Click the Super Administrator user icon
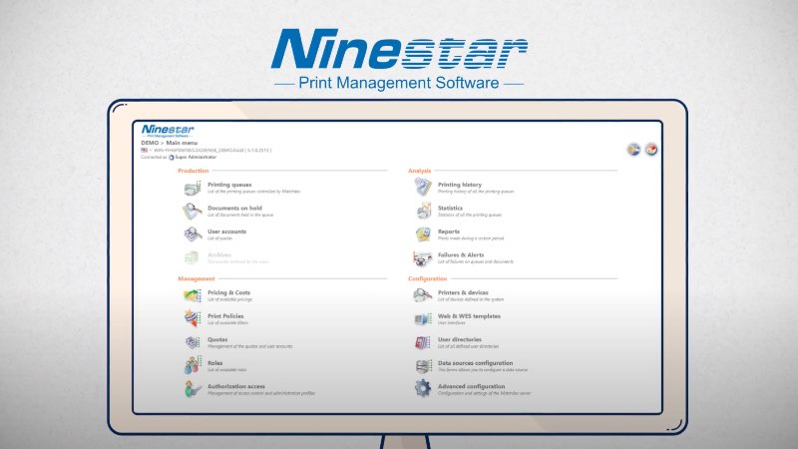 tap(171, 158)
